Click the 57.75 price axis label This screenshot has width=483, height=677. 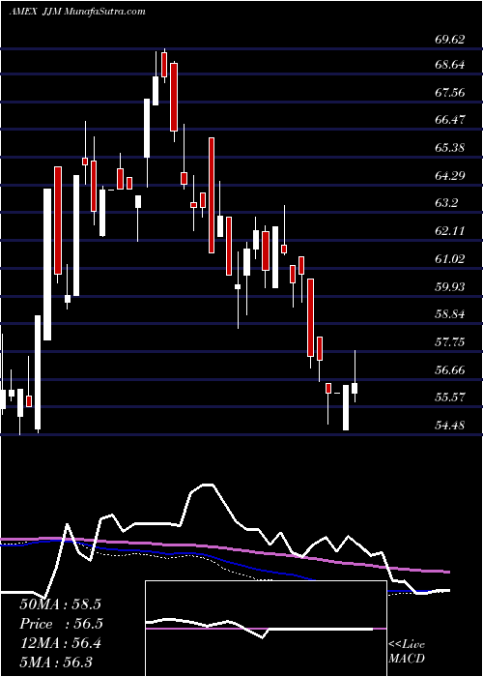pyautogui.click(x=450, y=342)
